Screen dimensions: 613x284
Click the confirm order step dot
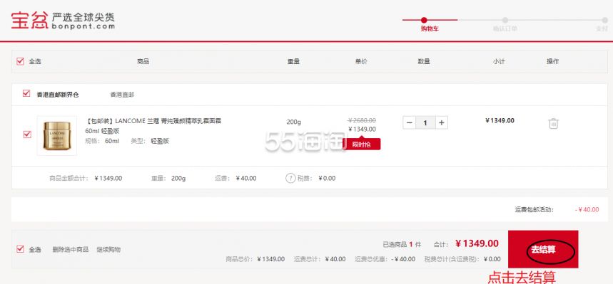[x=505, y=20]
